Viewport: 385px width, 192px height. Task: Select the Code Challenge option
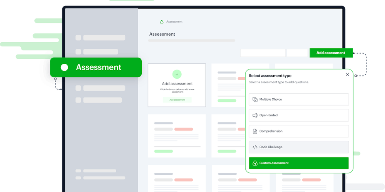[299, 147]
